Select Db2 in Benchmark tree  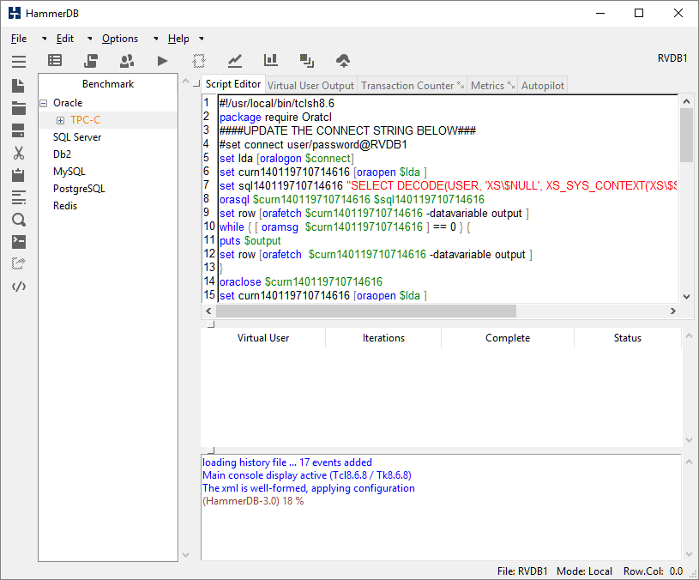(x=62, y=154)
